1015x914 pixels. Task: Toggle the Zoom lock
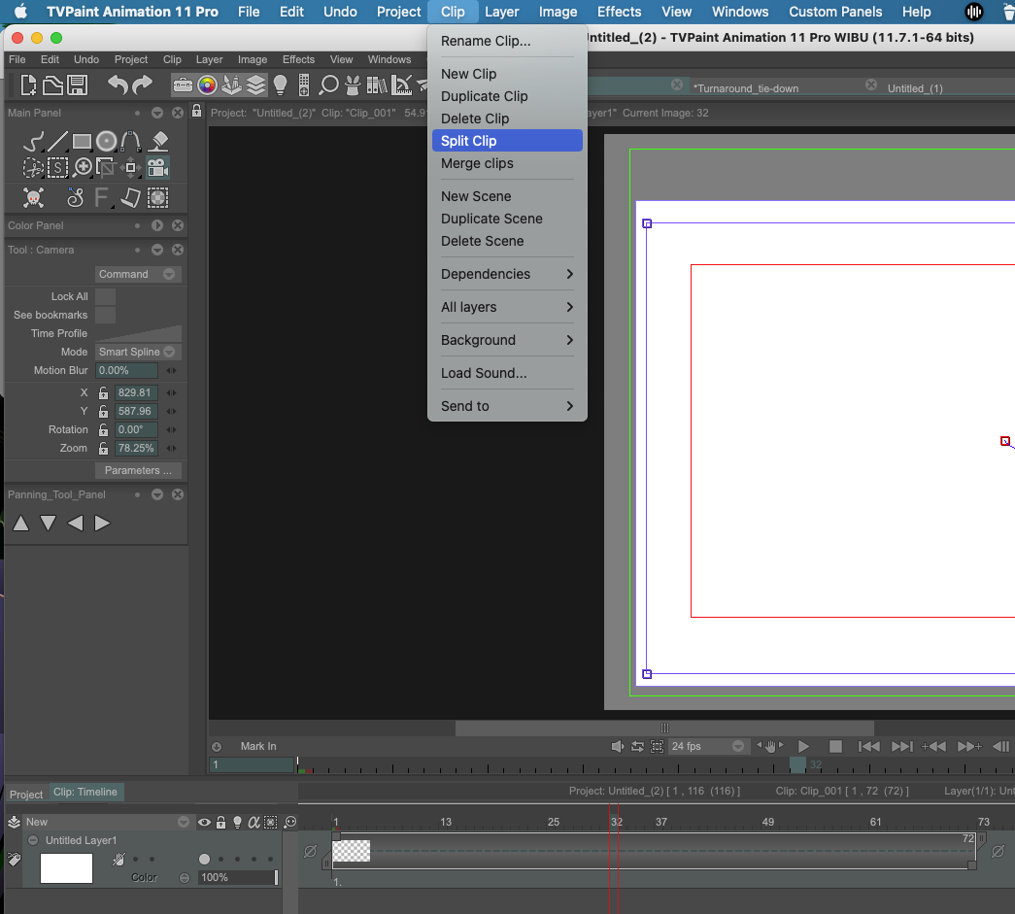103,448
